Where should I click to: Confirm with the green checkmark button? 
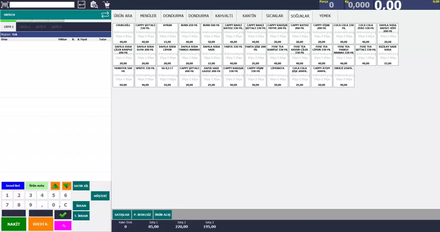point(63,215)
